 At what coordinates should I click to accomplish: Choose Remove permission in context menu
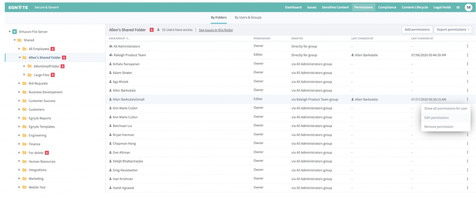tap(438, 126)
